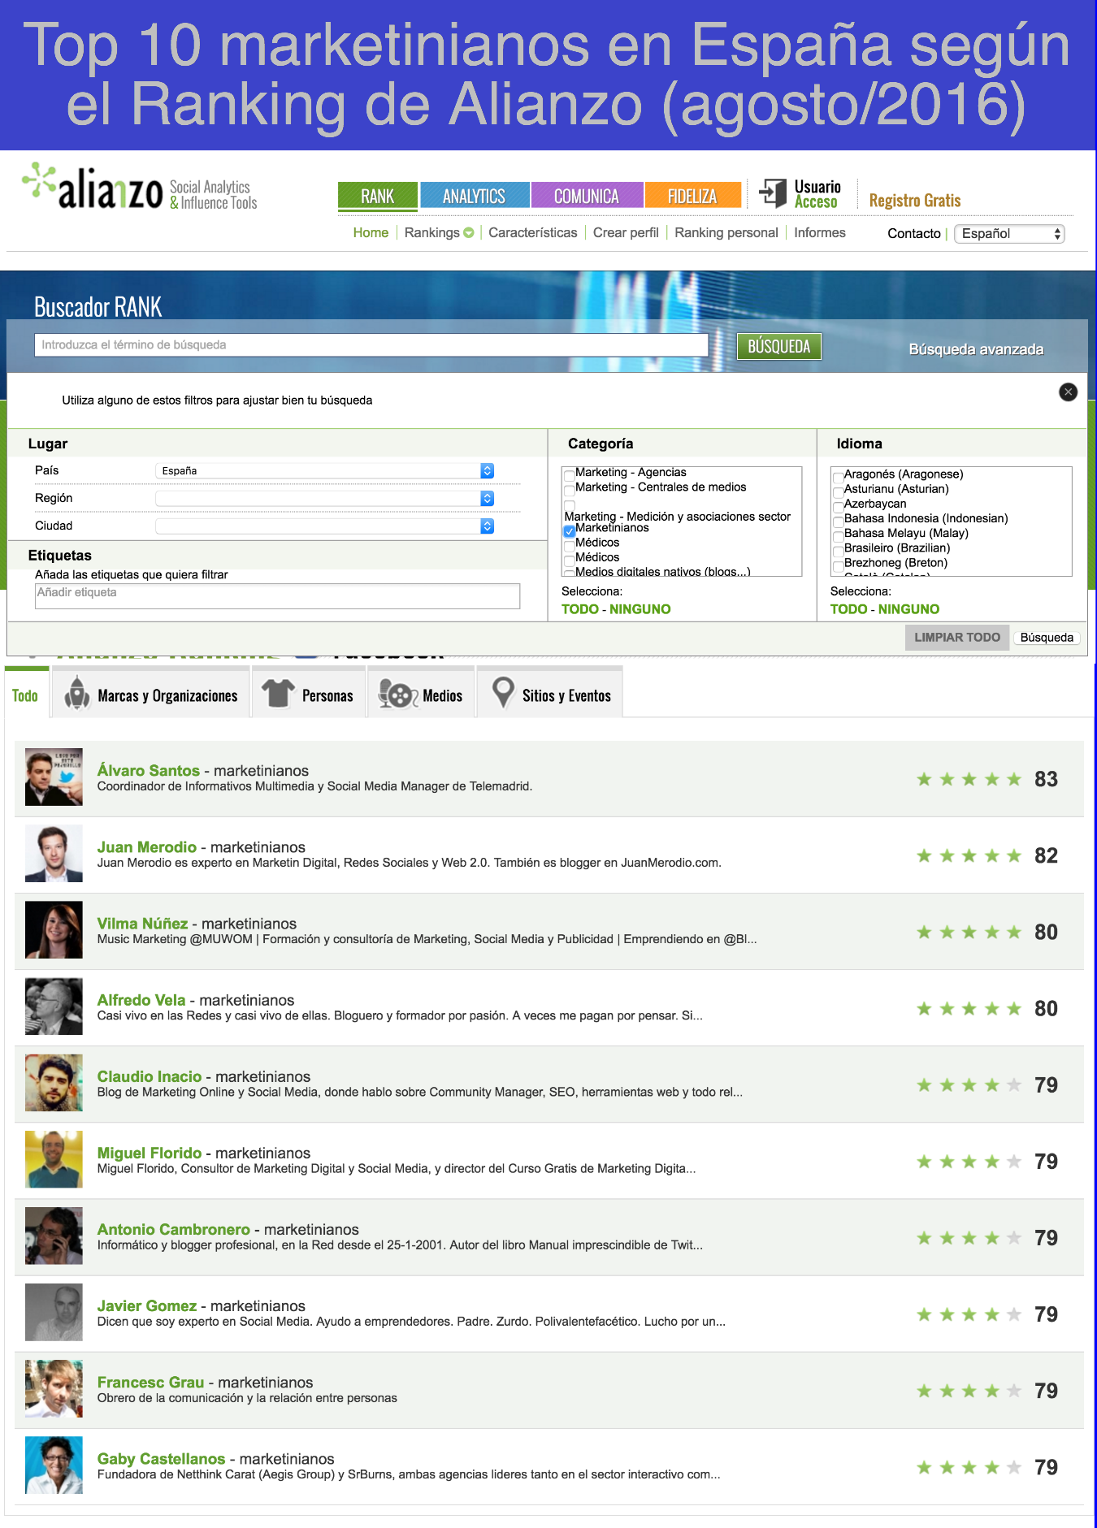Viewport: 1097px width, 1528px height.
Task: Close the search filters panel
Action: pyautogui.click(x=1068, y=392)
